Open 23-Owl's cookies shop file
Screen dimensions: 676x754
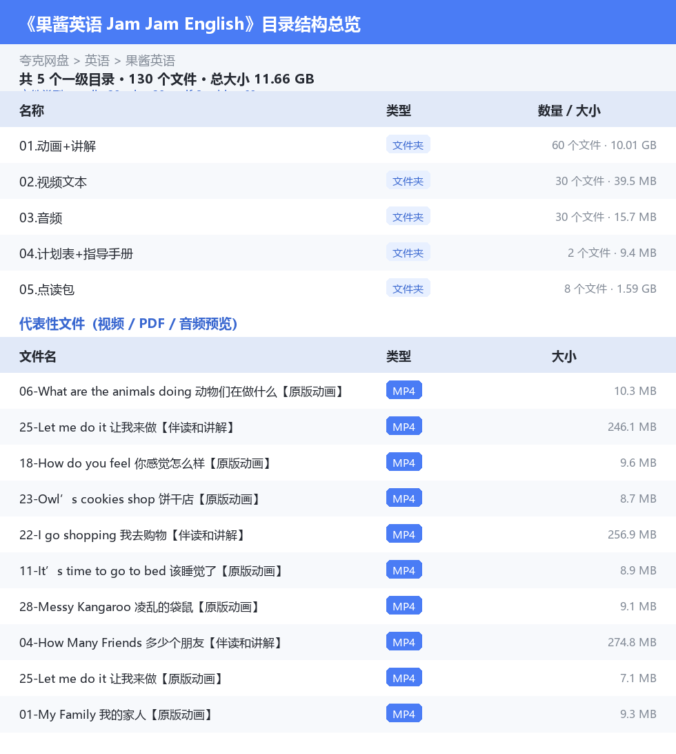141,499
